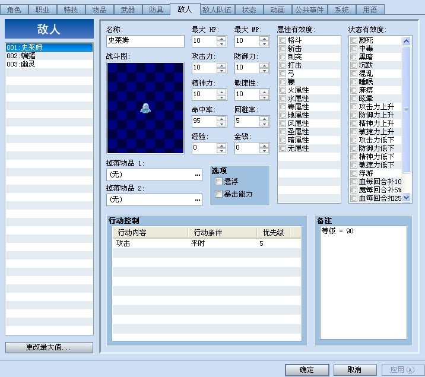The image size is (425, 377).
Task: Select enemy 002:蝙蝠 in the list
Action: pyautogui.click(x=49, y=56)
